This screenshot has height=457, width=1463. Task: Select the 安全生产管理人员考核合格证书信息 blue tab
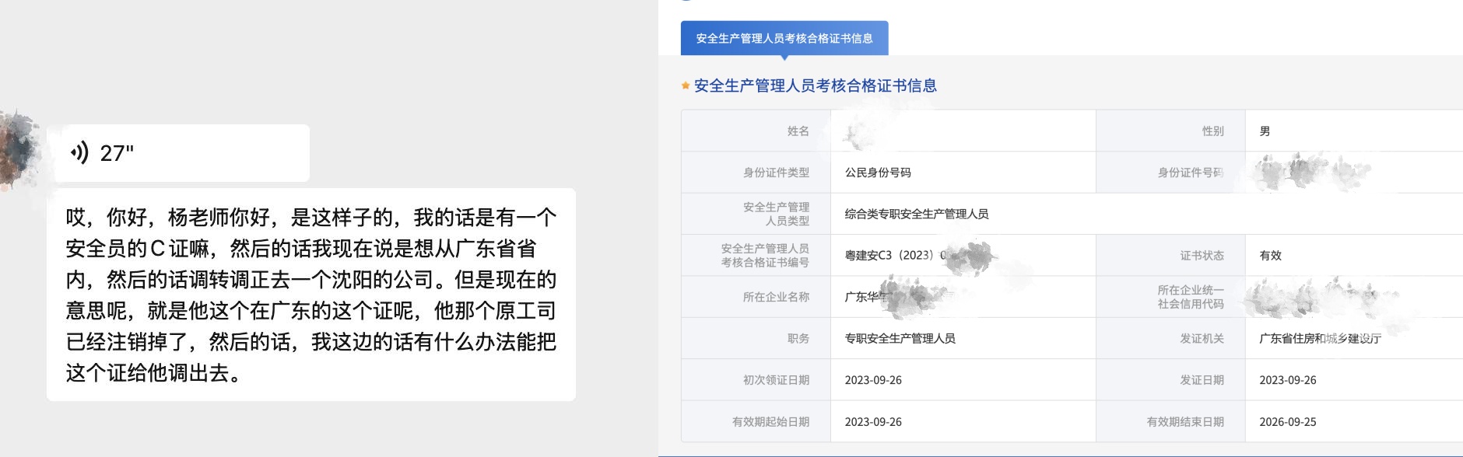pos(784,38)
